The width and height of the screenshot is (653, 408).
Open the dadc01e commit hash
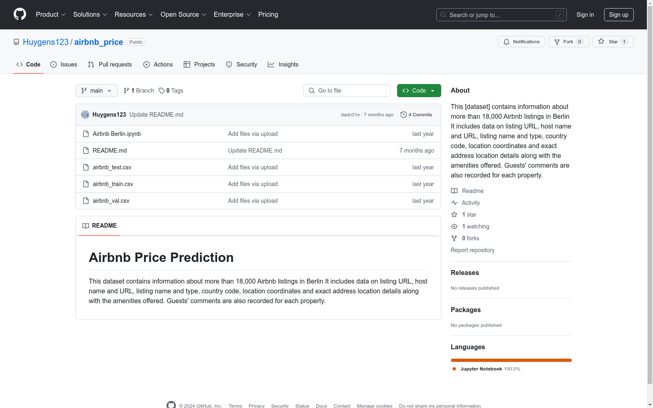point(350,115)
